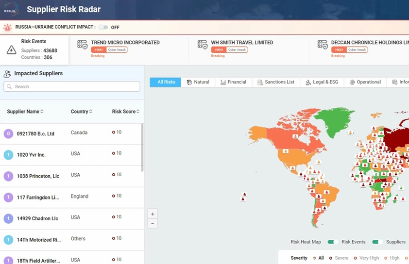Sort list by Supplier Name
409x264 pixels.
point(25,112)
